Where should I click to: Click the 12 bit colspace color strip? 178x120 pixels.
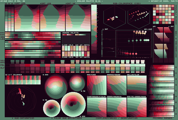pyautogui.click(x=23, y=80)
